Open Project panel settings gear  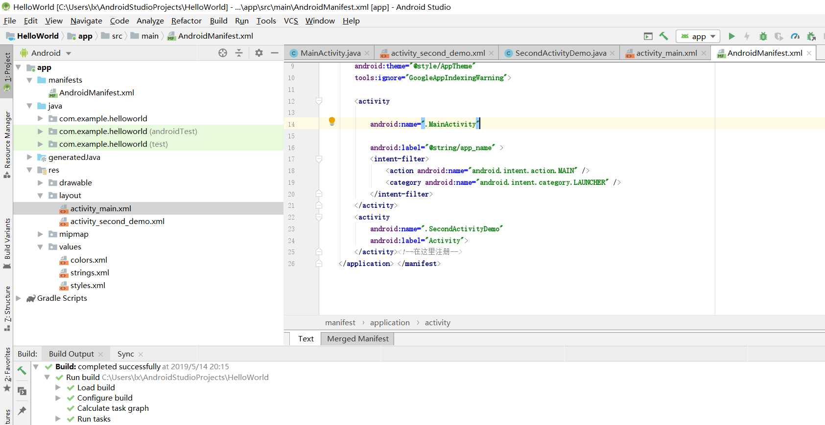(x=259, y=53)
